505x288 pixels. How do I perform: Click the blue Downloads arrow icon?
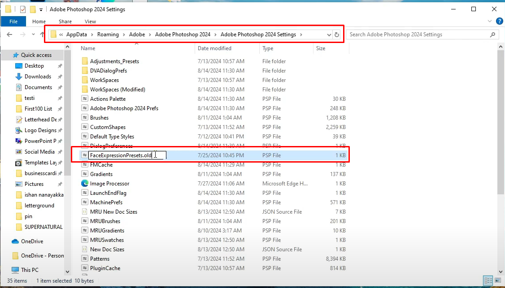[19, 77]
